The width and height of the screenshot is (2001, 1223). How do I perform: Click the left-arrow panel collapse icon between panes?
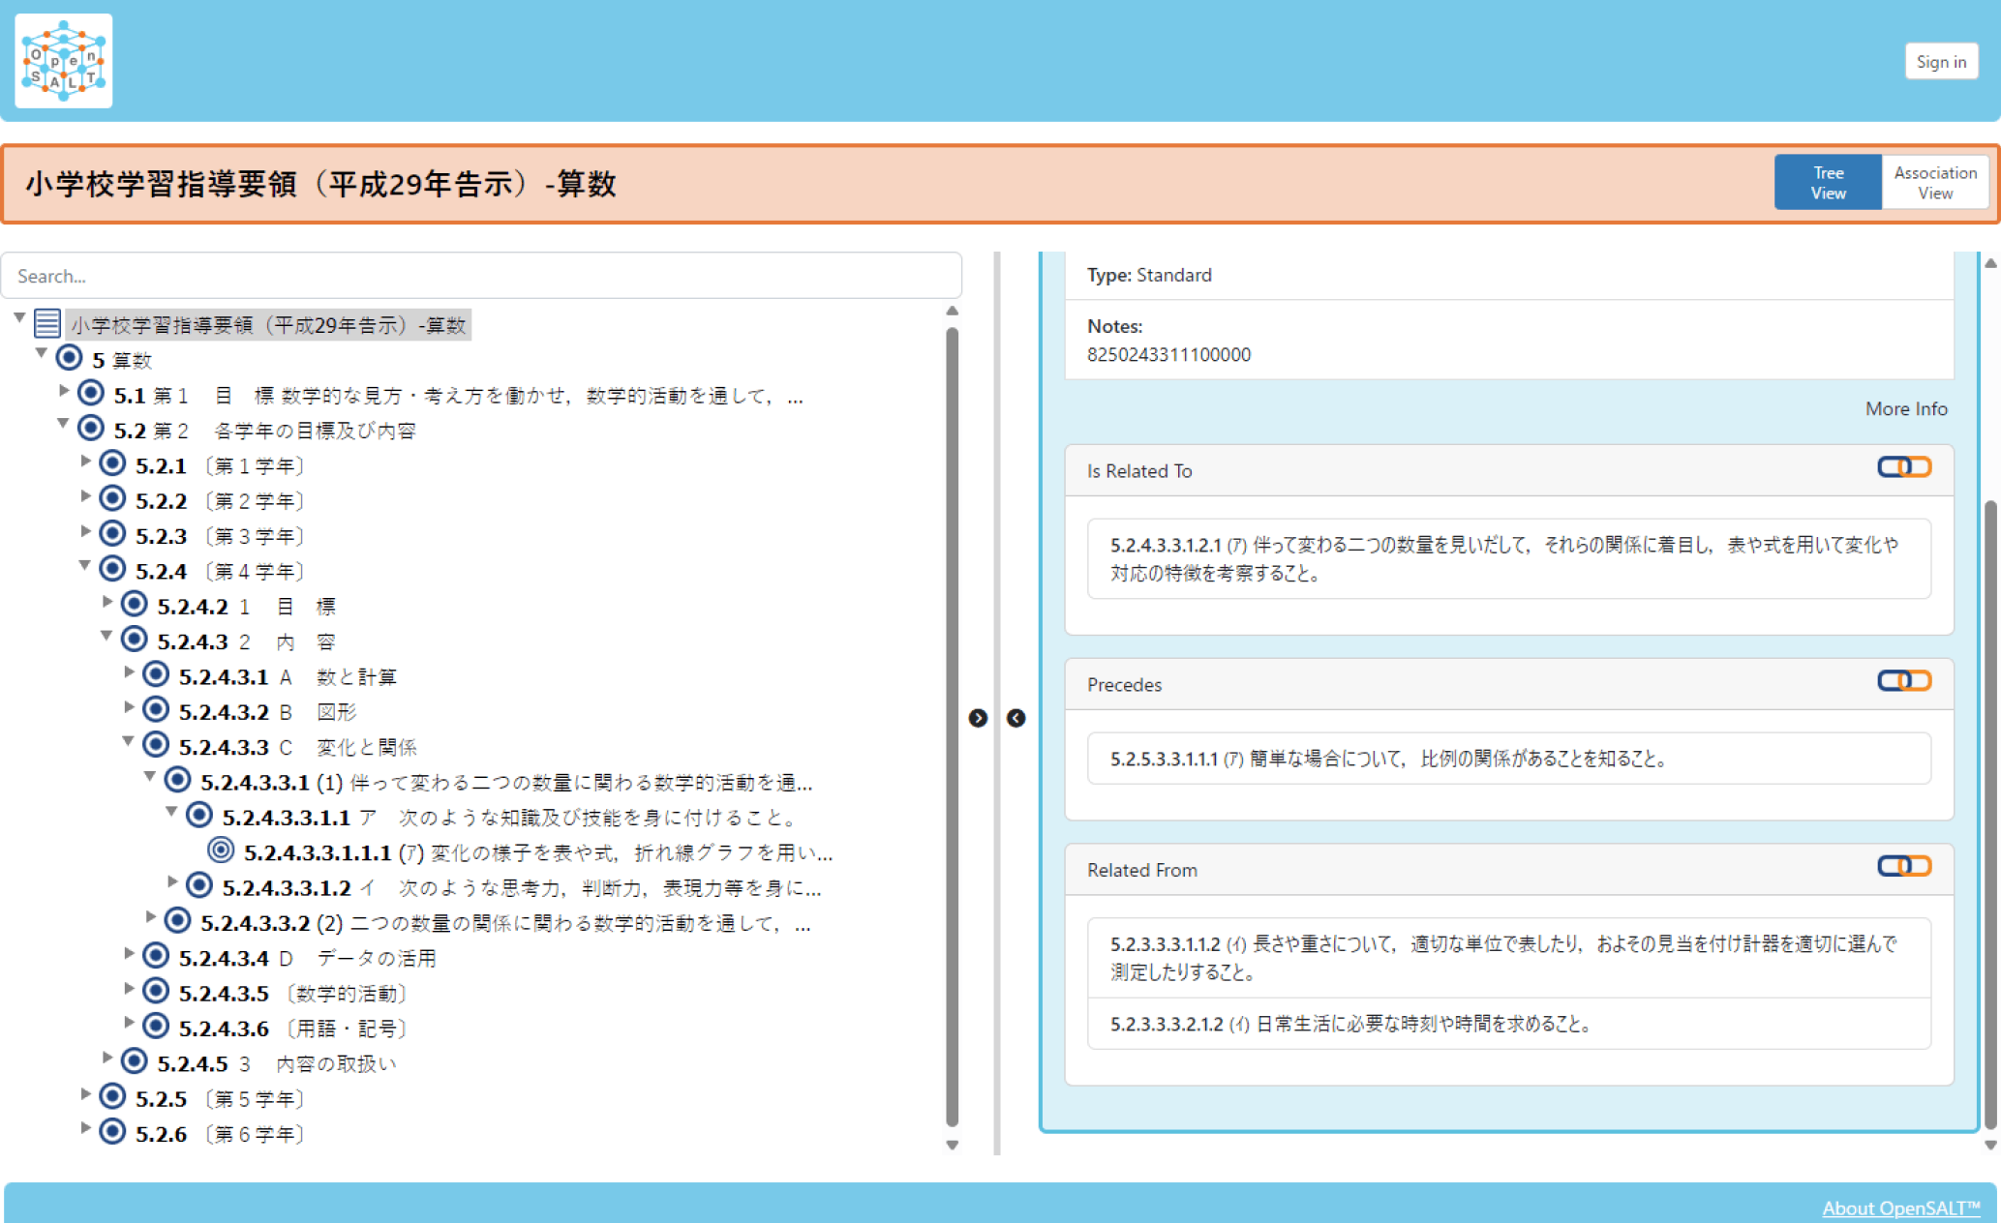coord(1016,718)
